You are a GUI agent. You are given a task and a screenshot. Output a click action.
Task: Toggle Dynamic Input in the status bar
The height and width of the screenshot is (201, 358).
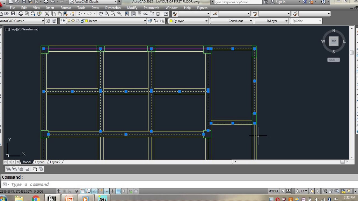[x=106, y=191]
